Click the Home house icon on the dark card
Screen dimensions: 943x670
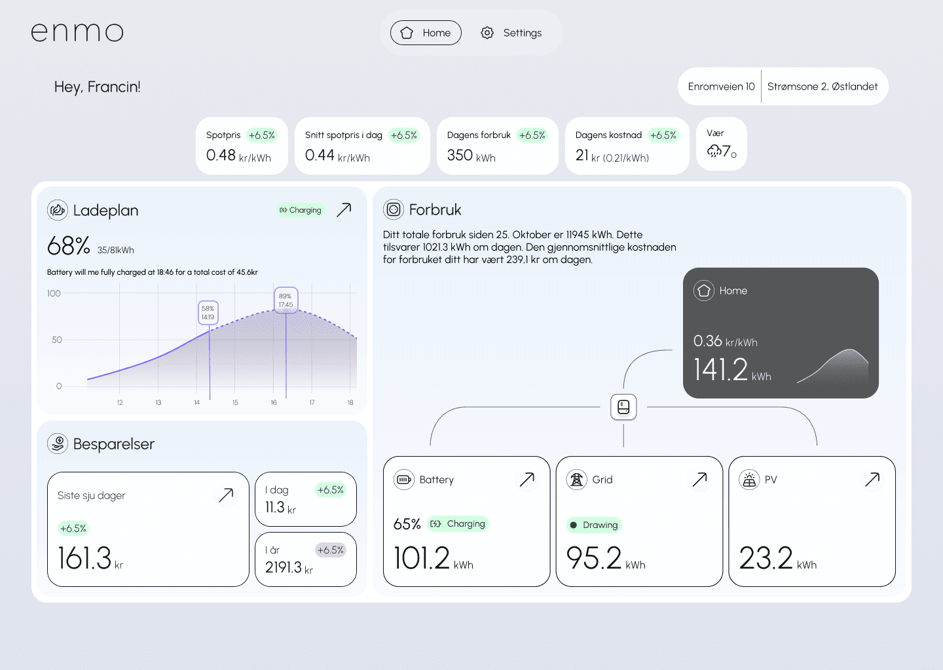tap(704, 291)
